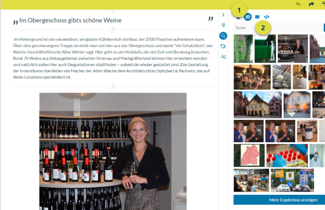Screen dimensions: 325x210
Task: Open the embed code tab icon
Action: (266, 17)
